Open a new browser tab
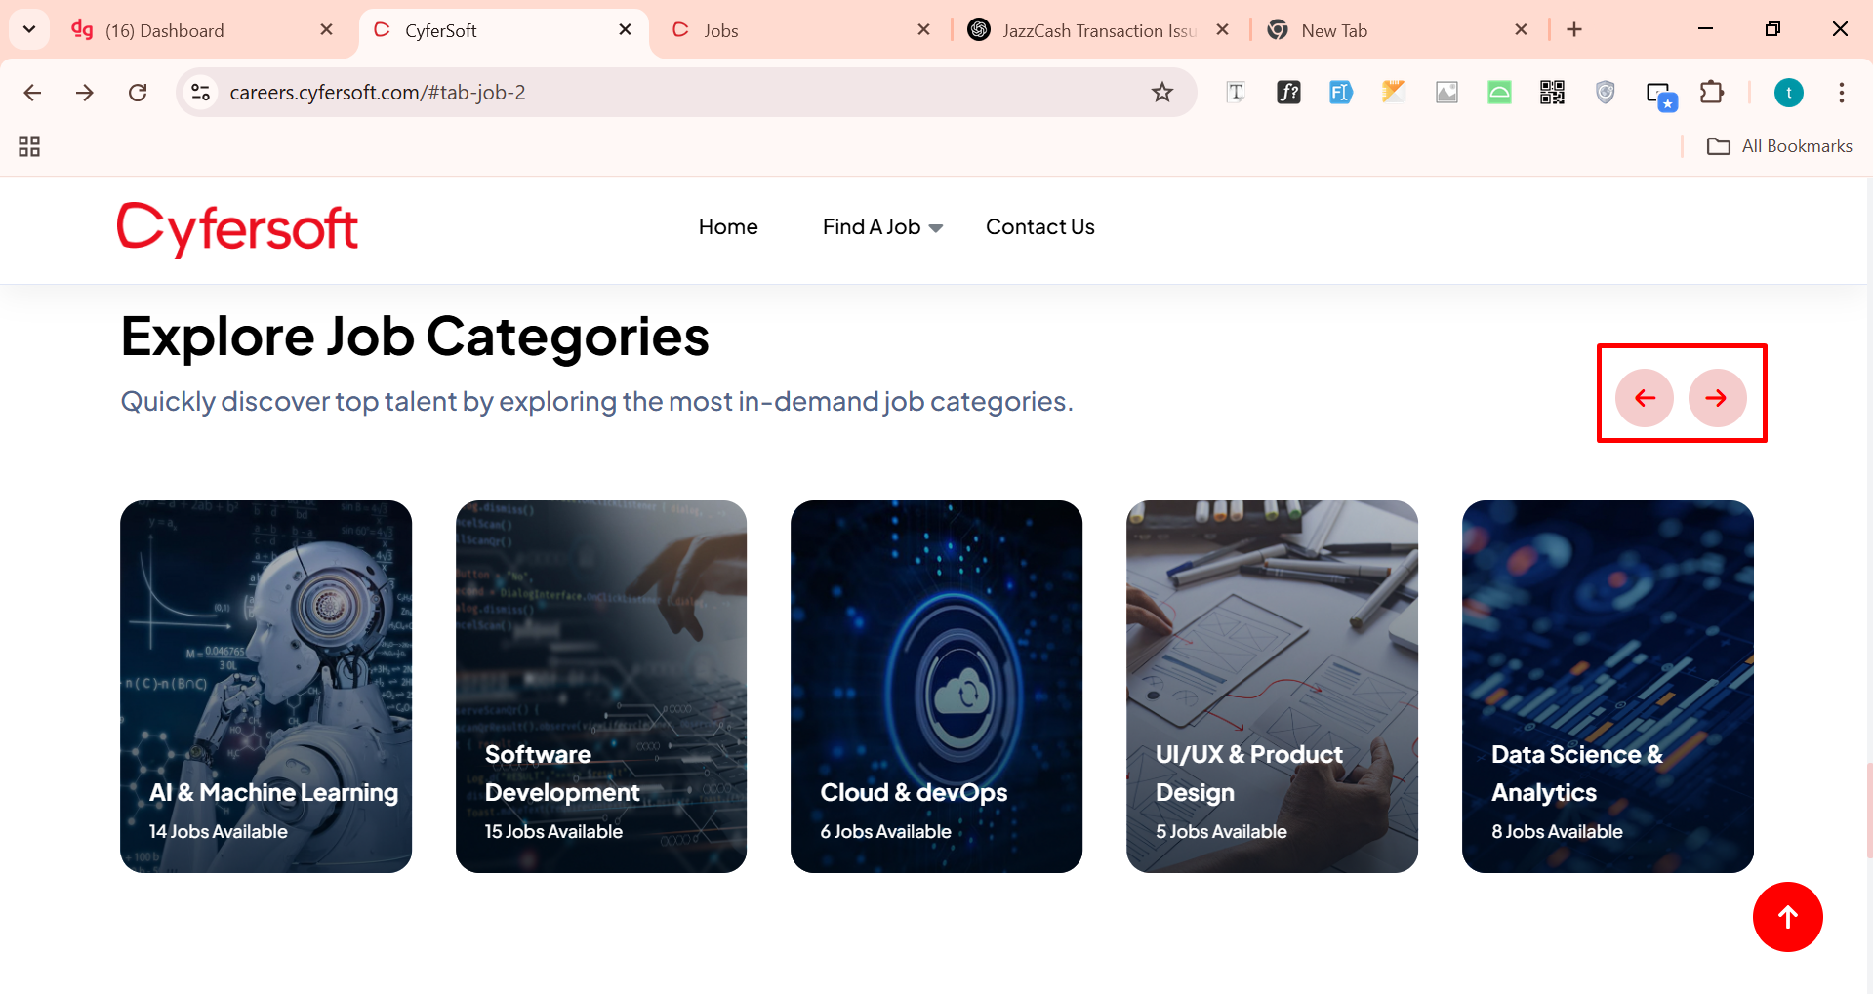1873x994 pixels. point(1574,30)
